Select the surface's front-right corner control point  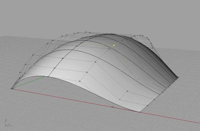pyautogui.click(x=140, y=112)
